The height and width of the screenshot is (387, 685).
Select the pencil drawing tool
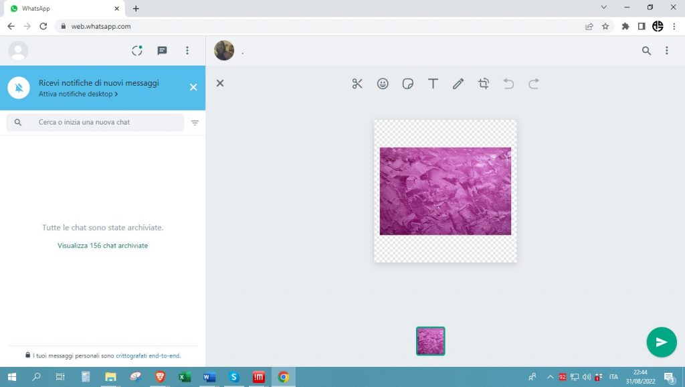coord(458,84)
